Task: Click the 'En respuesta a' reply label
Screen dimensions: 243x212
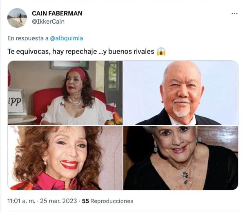Action: pos(28,38)
